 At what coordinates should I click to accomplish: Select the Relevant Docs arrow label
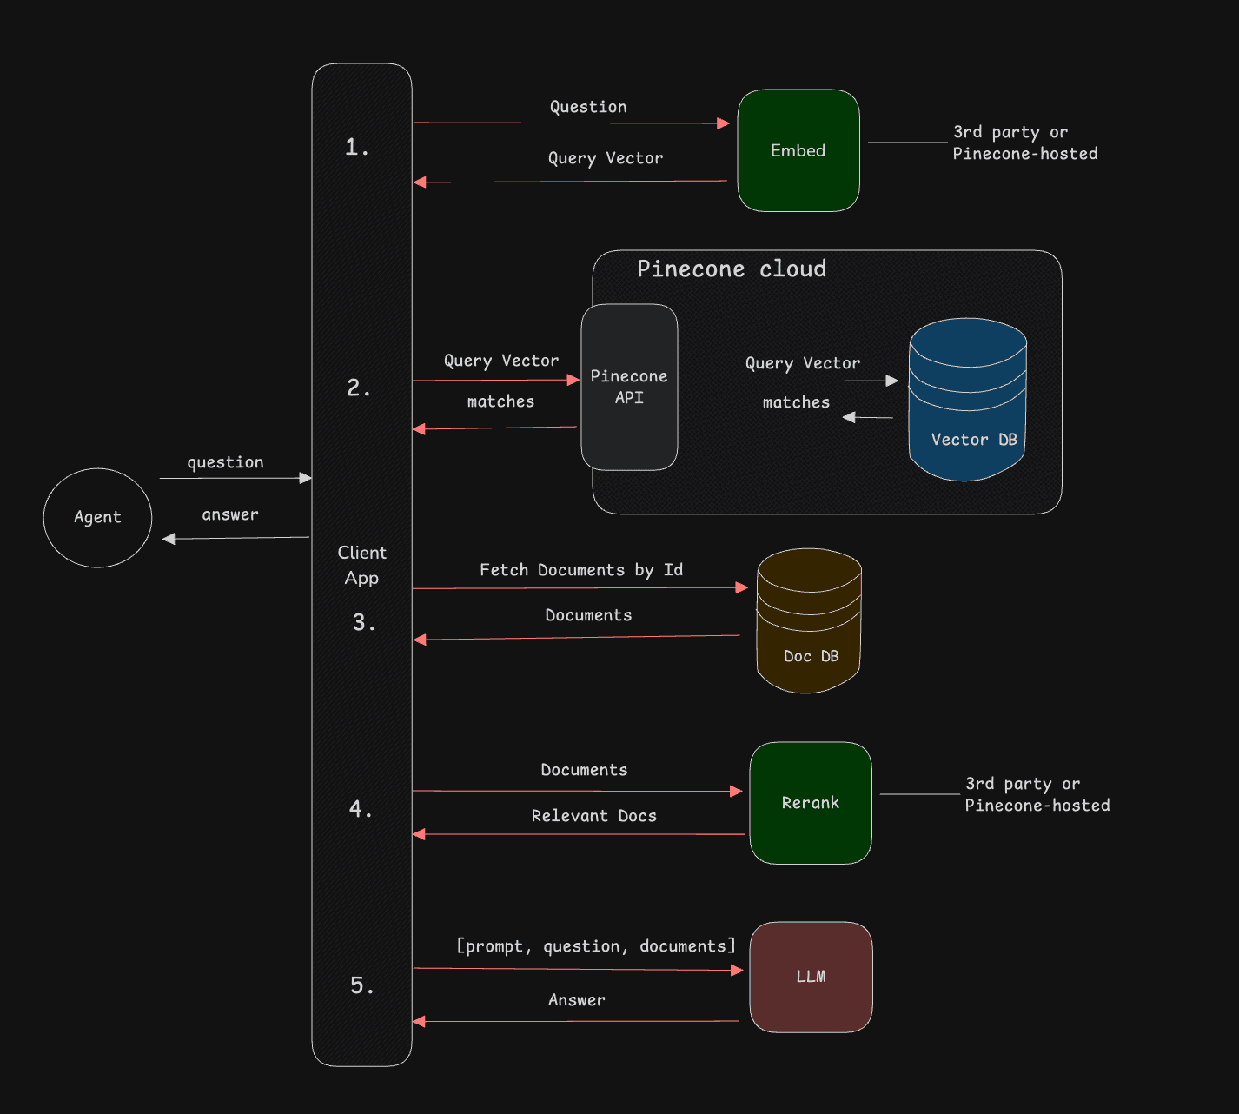pos(593,816)
